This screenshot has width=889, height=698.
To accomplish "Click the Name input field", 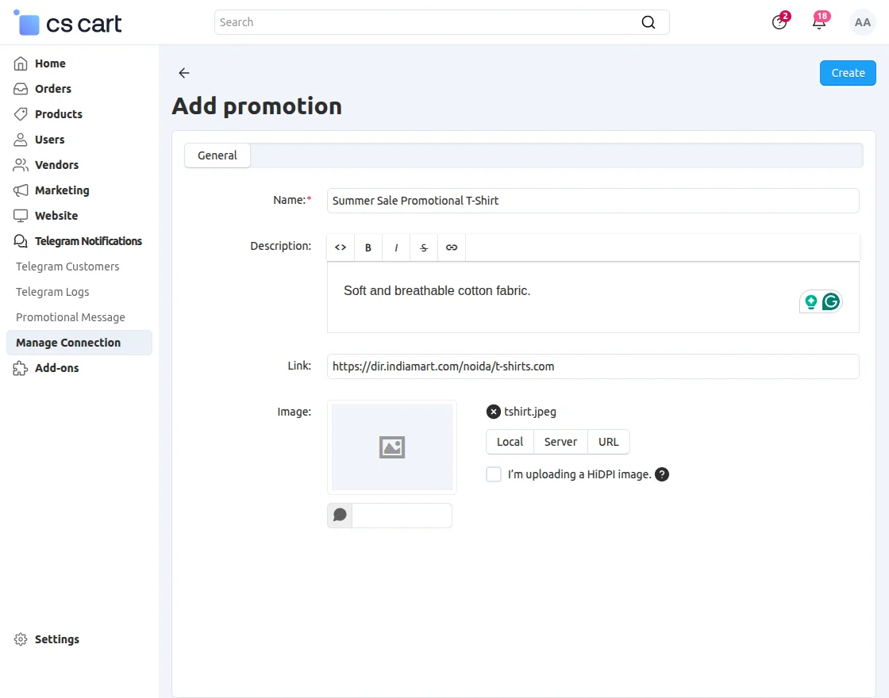I will [x=593, y=201].
